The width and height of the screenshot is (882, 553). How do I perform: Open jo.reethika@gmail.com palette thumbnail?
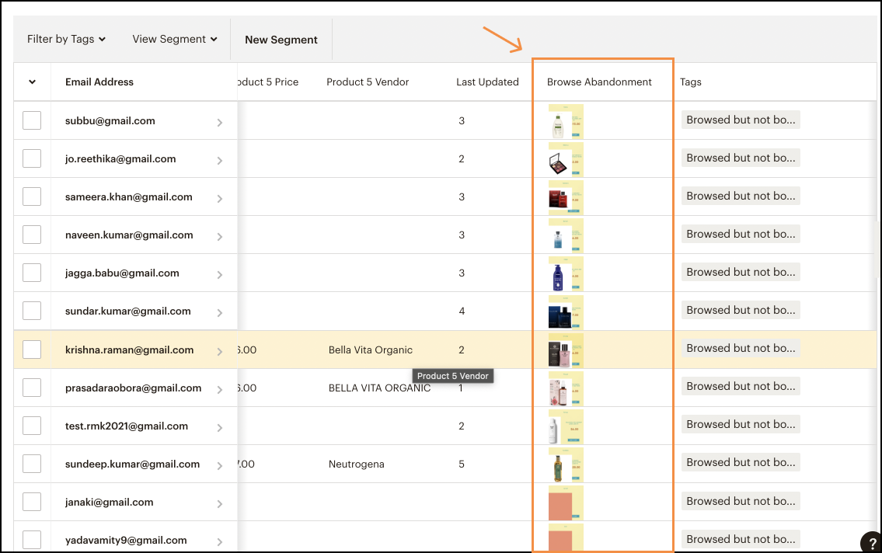click(x=566, y=159)
